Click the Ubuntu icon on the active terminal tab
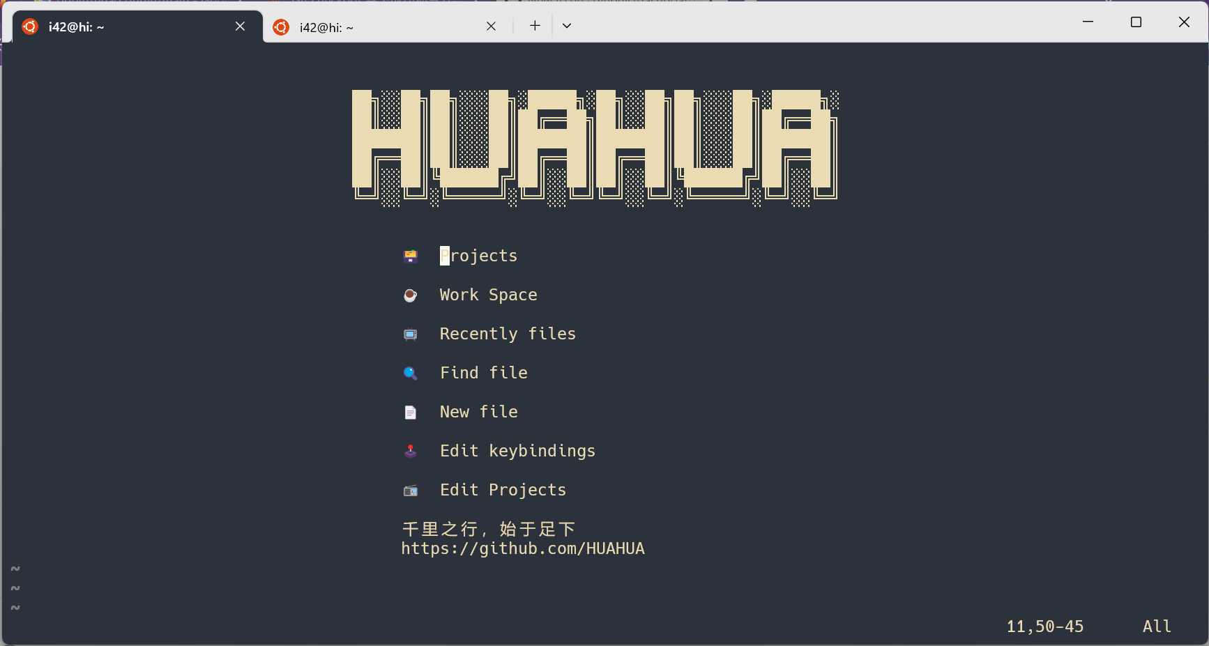1209x646 pixels. (x=29, y=26)
